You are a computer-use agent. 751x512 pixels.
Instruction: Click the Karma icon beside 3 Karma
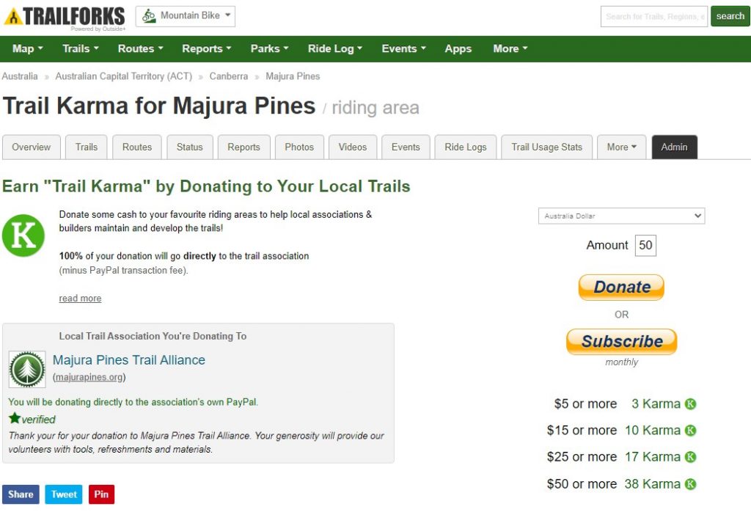pos(690,404)
